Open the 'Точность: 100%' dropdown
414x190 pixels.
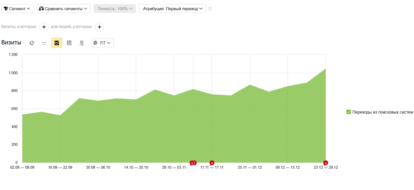coord(115,9)
